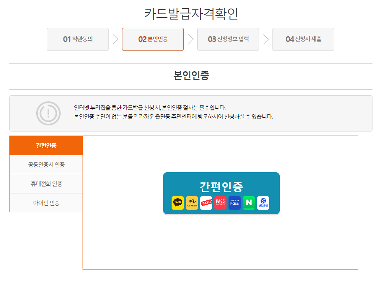
Task: Choose KB국민은행 authentication icon
Action: click(192, 203)
